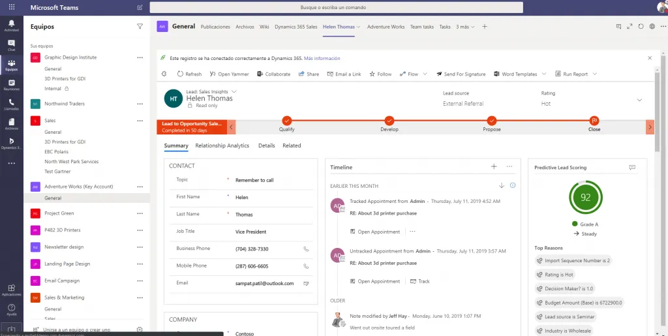Image resolution: width=668 pixels, height=336 pixels.
Task: Open Helen Thomas tab dropdown arrow
Action: (358, 27)
